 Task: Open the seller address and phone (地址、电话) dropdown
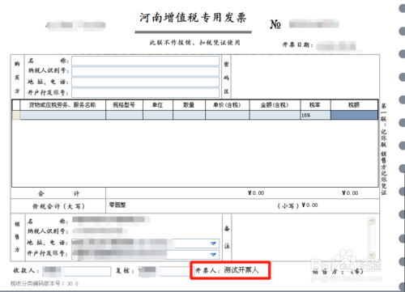click(x=213, y=243)
